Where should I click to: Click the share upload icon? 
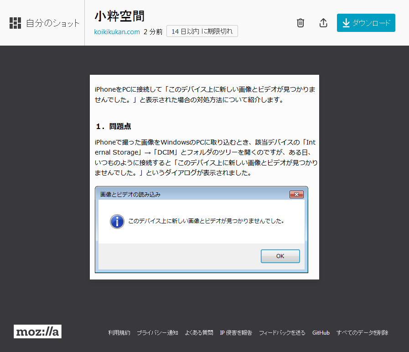click(323, 23)
